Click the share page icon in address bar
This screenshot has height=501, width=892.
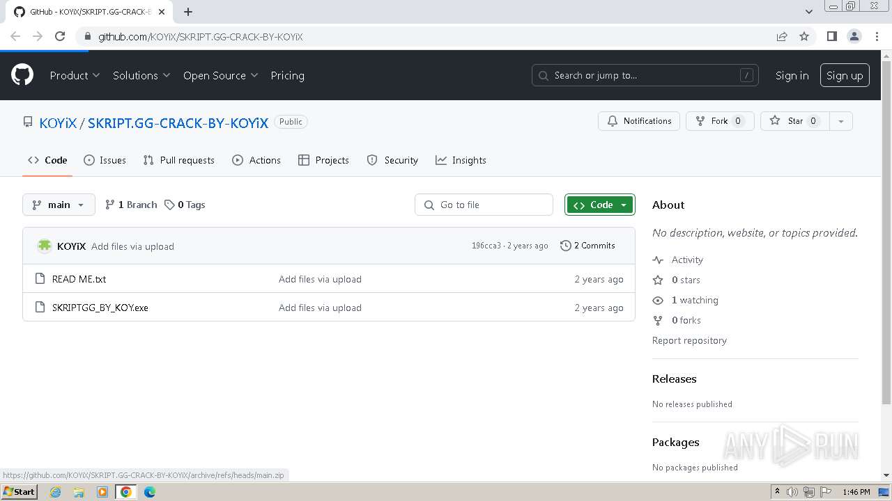click(x=782, y=36)
